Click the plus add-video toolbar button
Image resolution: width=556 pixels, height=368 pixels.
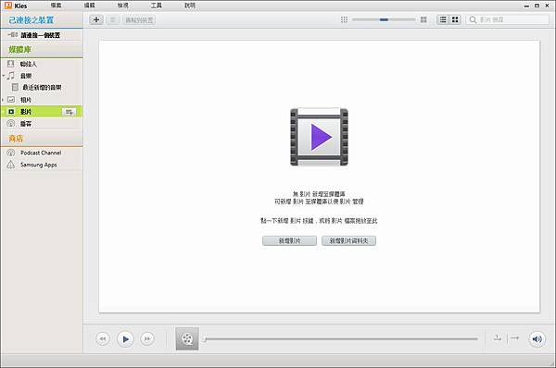point(96,19)
